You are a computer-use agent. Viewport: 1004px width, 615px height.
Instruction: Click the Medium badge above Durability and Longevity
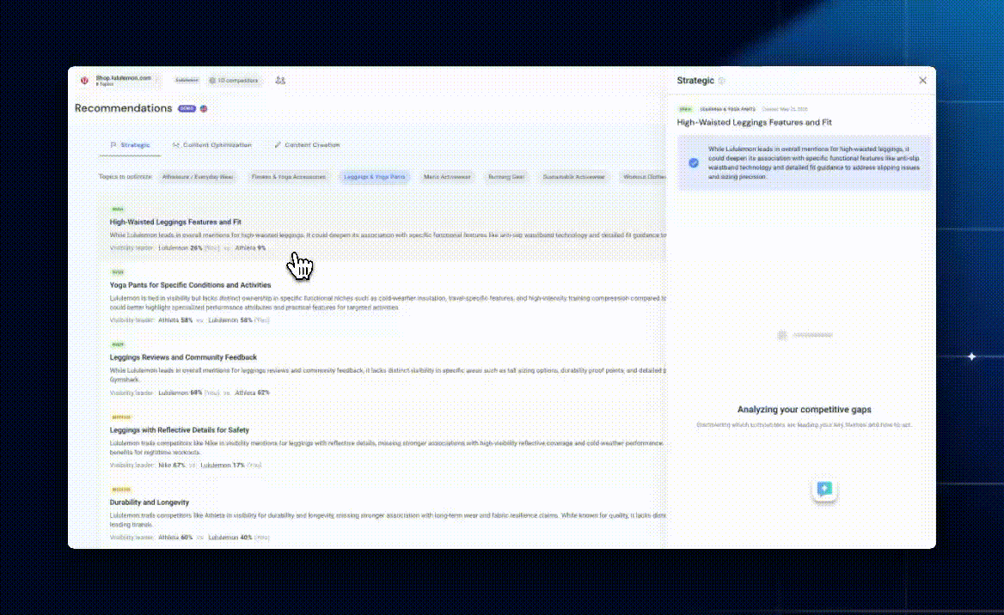point(121,490)
